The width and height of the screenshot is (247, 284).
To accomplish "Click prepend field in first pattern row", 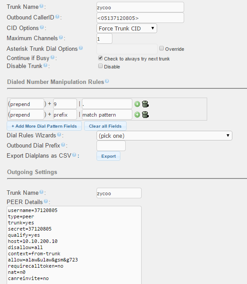I will [27, 104].
